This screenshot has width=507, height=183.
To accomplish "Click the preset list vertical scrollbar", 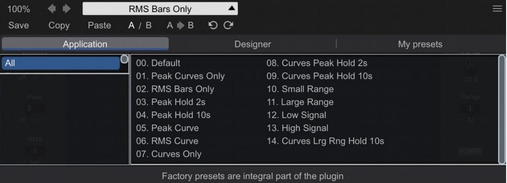I will 502,109.
